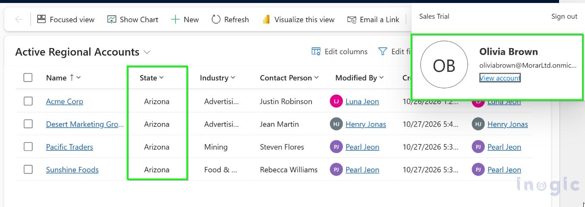Click the Mining industry cell
585x207 pixels.
(x=216, y=147)
